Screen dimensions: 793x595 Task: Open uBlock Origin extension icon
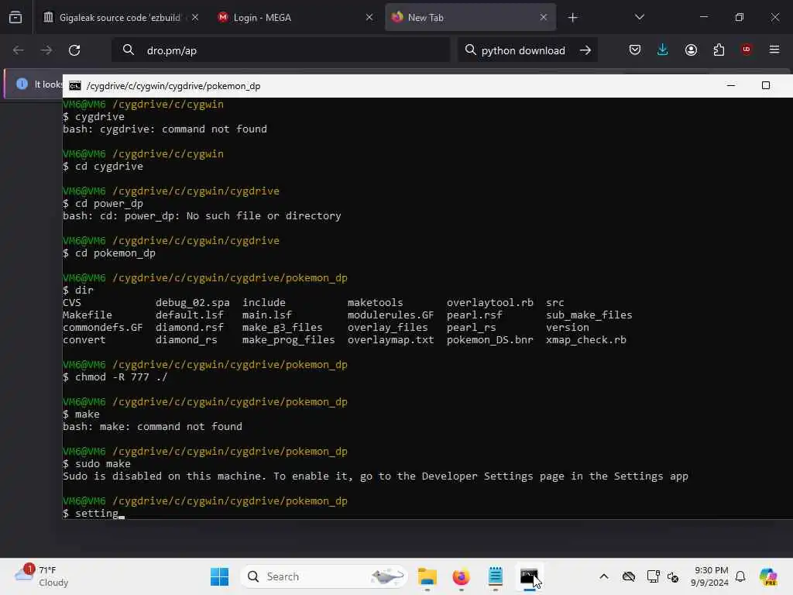(x=747, y=50)
